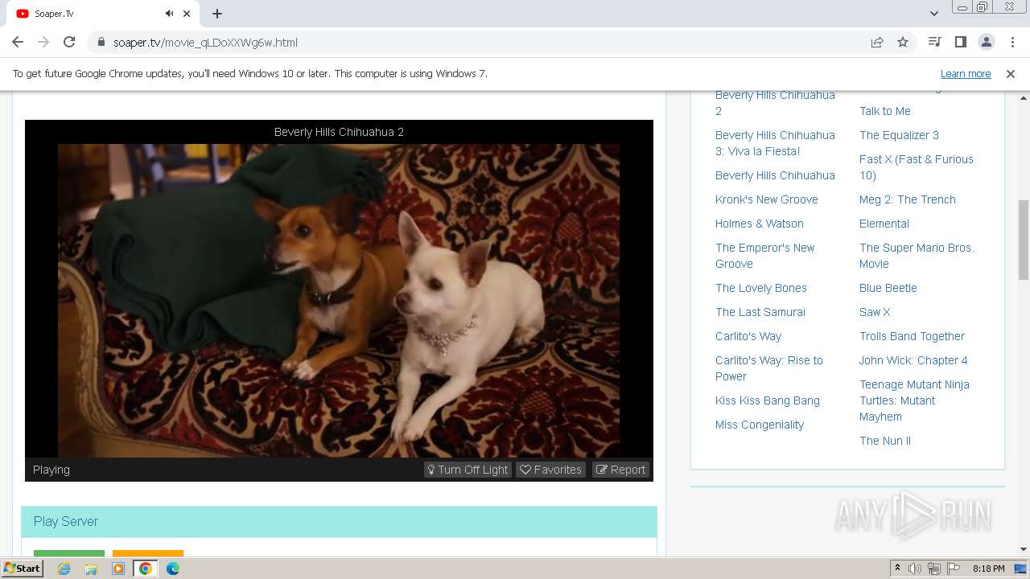This screenshot has width=1030, height=579.
Task: Click the 8:18 PM taskbar clock
Action: [988, 569]
